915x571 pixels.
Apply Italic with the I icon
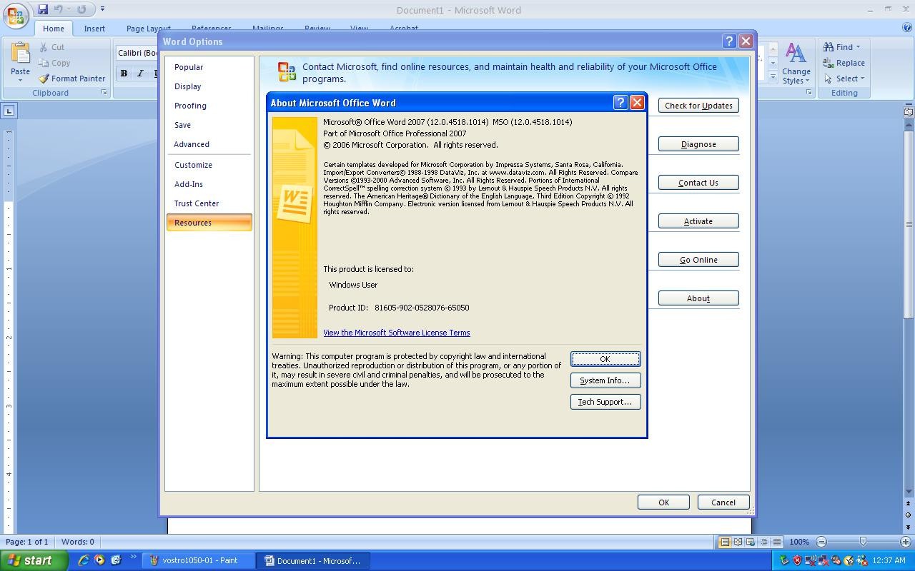click(x=140, y=73)
